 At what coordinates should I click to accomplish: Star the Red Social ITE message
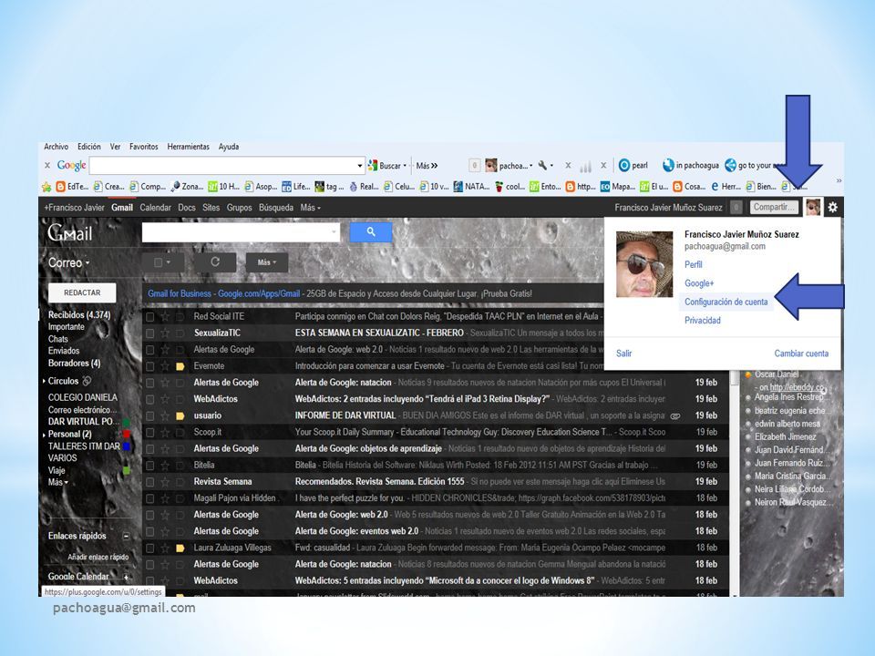165,316
